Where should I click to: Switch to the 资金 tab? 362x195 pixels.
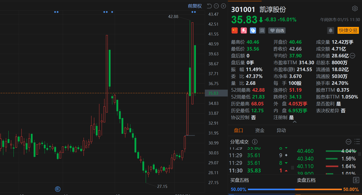pos(260,131)
